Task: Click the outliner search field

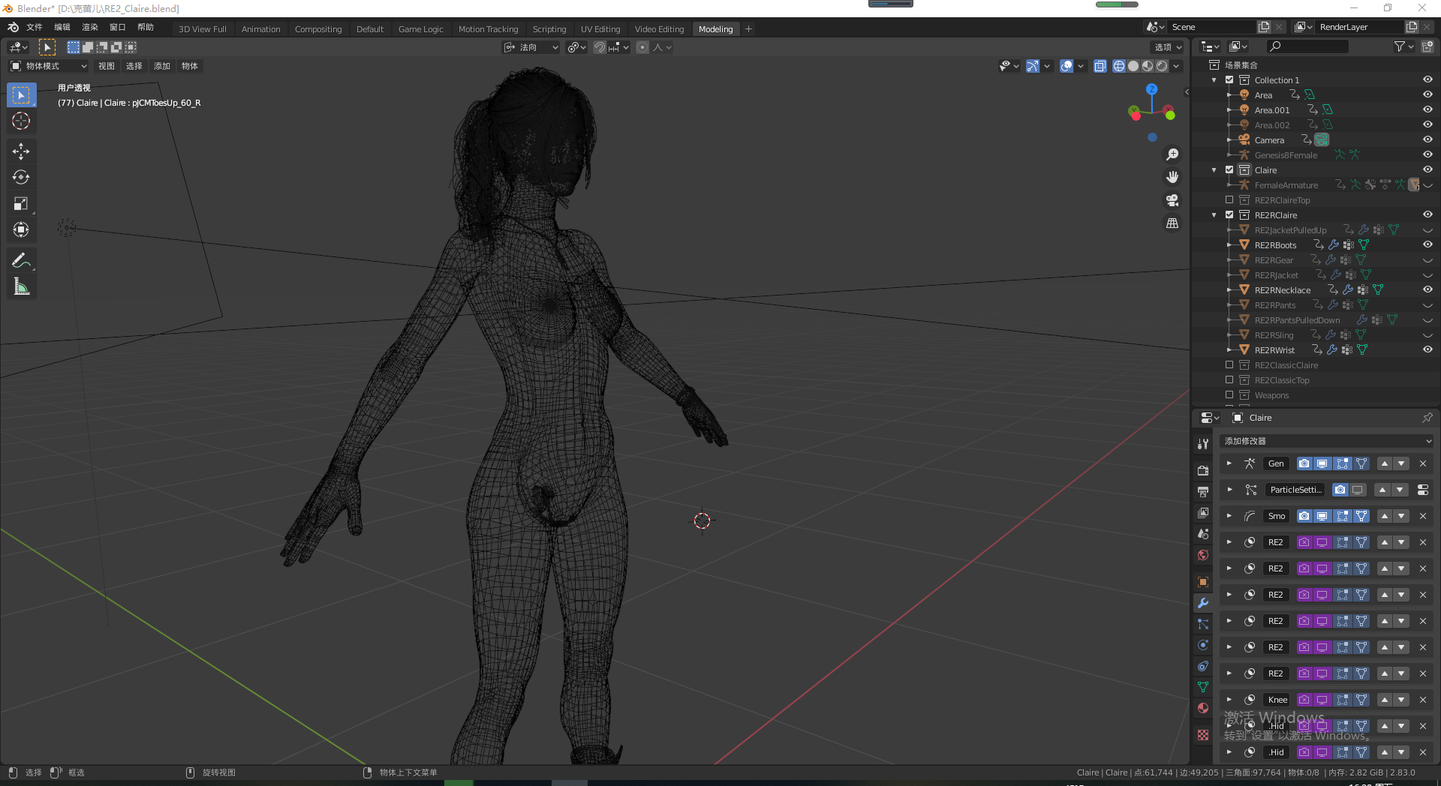Action: point(1307,46)
